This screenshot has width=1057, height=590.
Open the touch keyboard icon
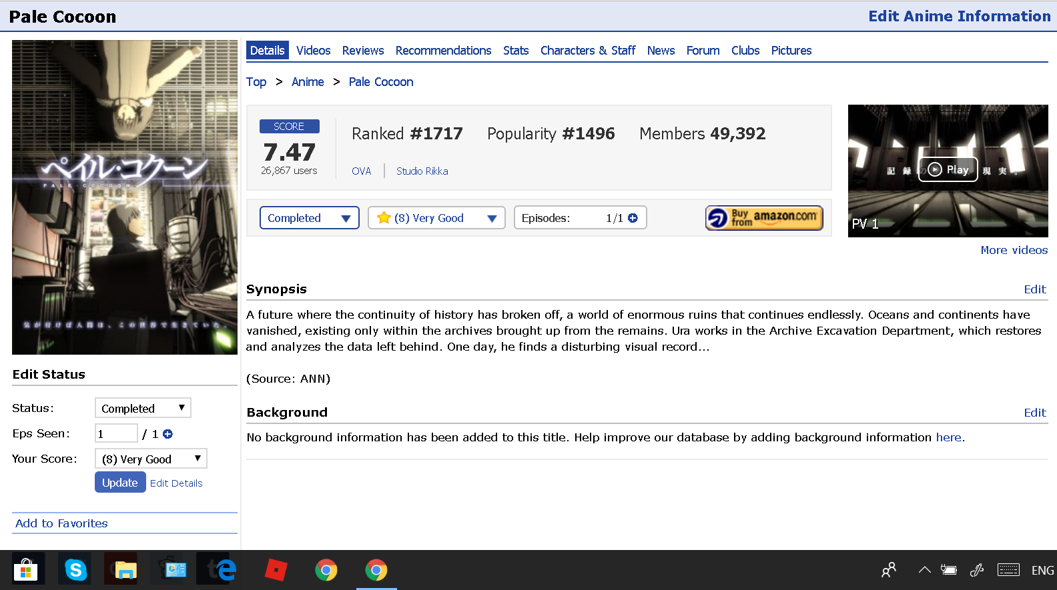click(x=1008, y=569)
